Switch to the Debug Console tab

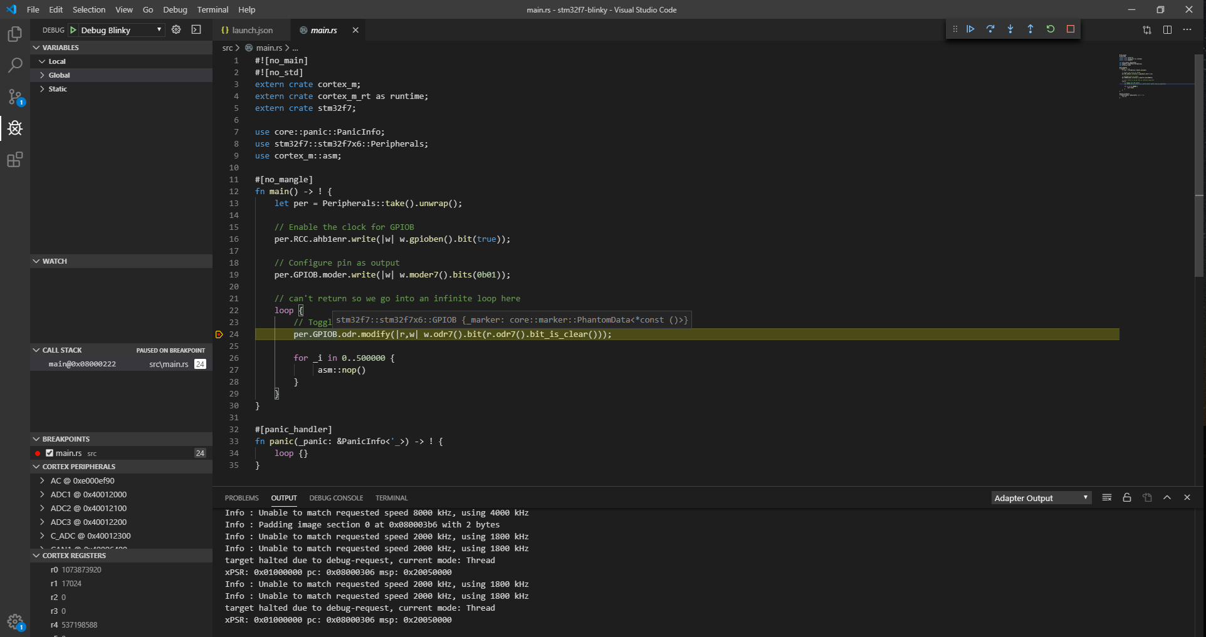[337, 497]
